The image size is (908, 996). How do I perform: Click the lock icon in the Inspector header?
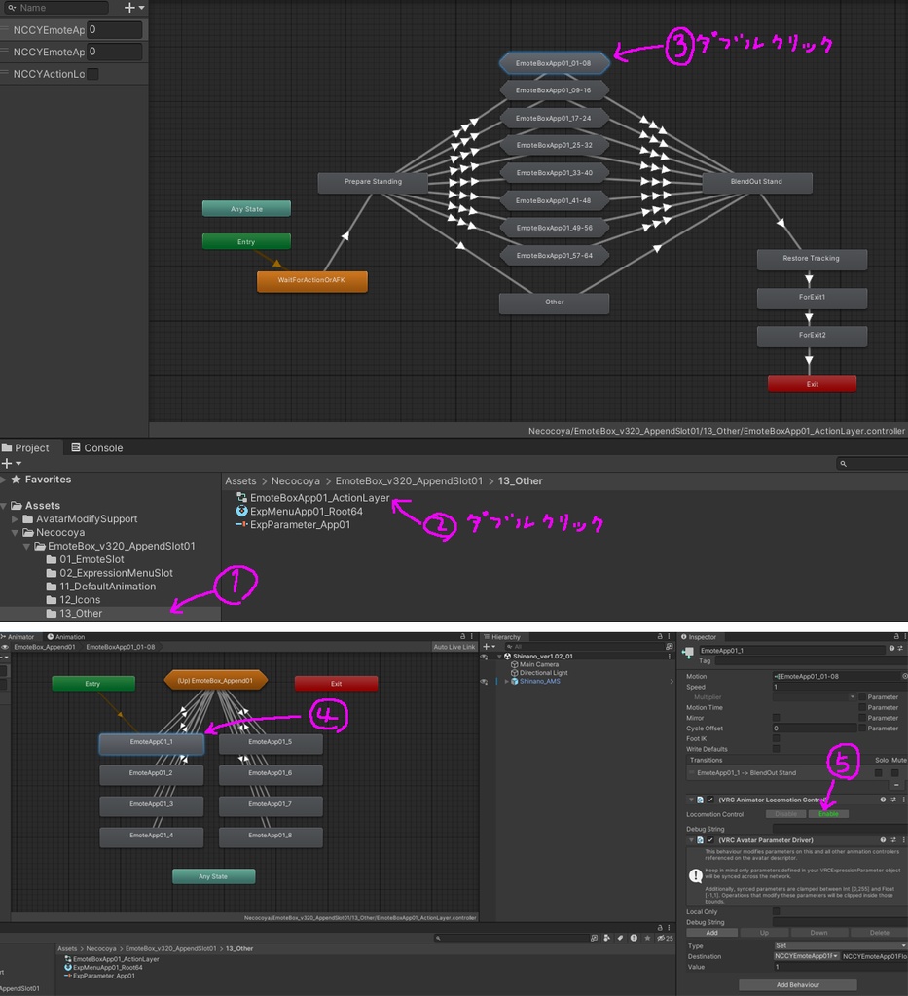coord(897,638)
